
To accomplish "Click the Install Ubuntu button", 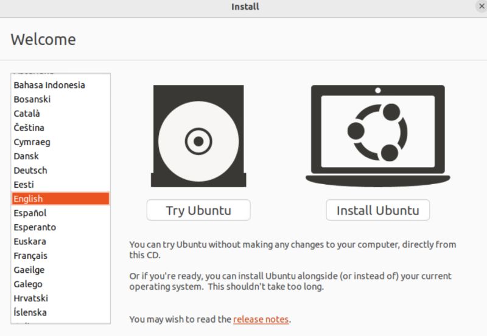I will [377, 210].
